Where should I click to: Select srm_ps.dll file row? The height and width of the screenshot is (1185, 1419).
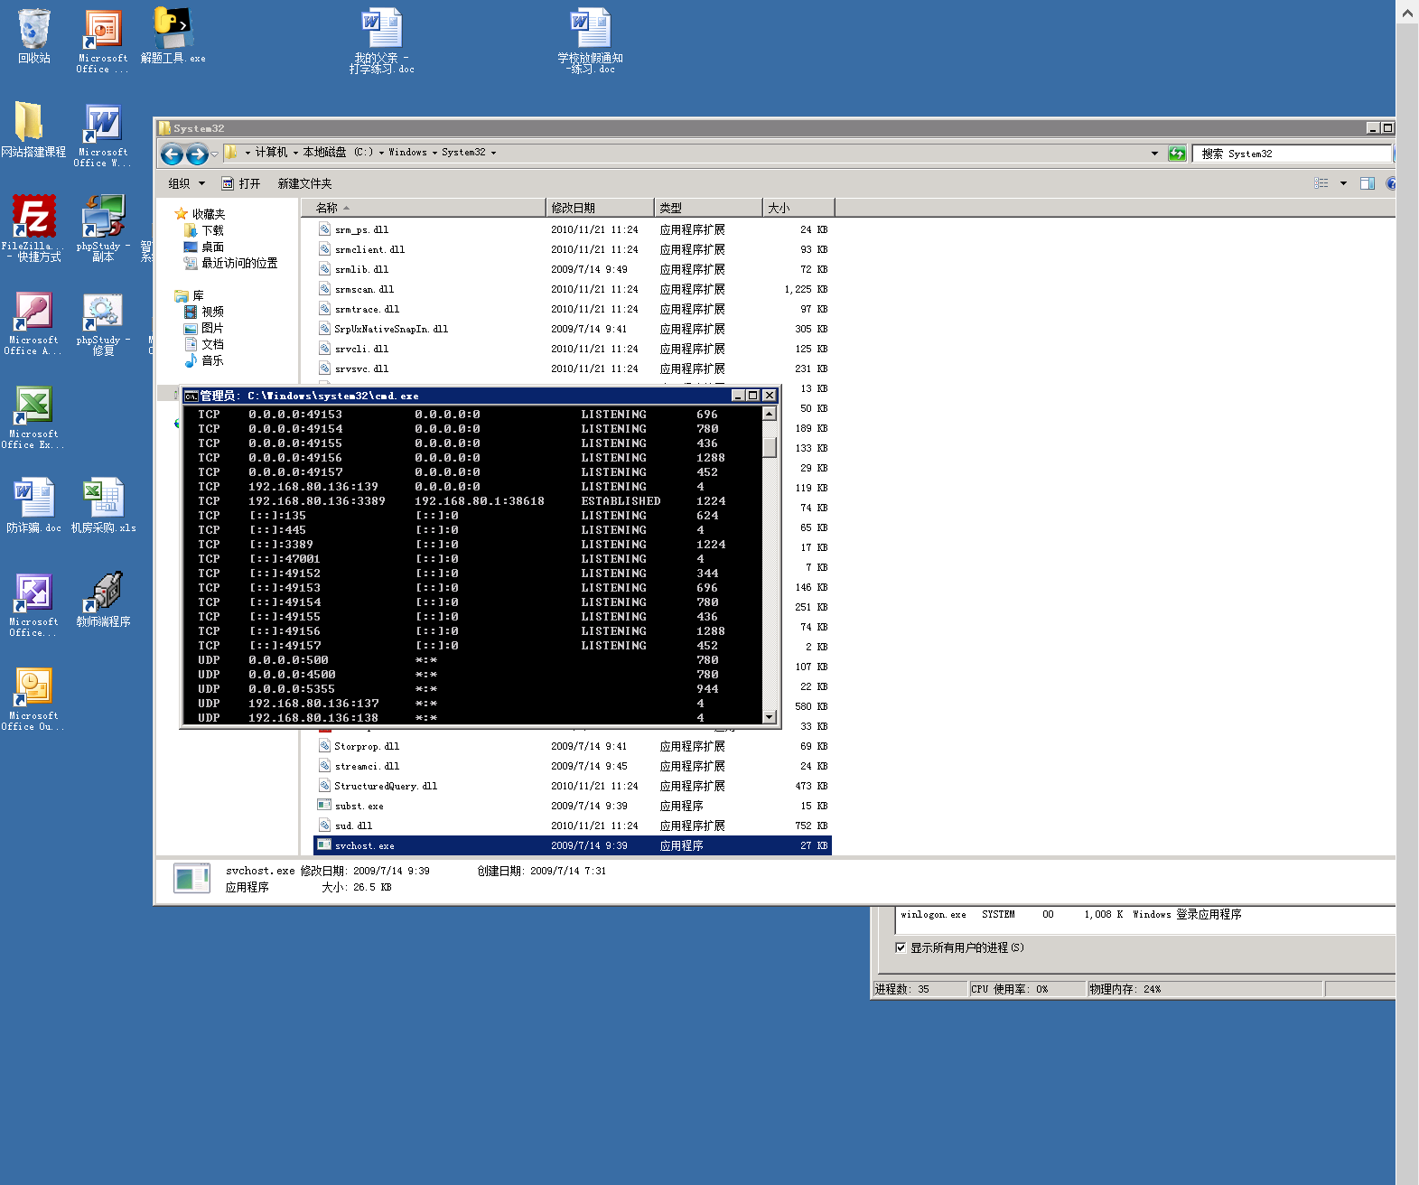pos(573,229)
